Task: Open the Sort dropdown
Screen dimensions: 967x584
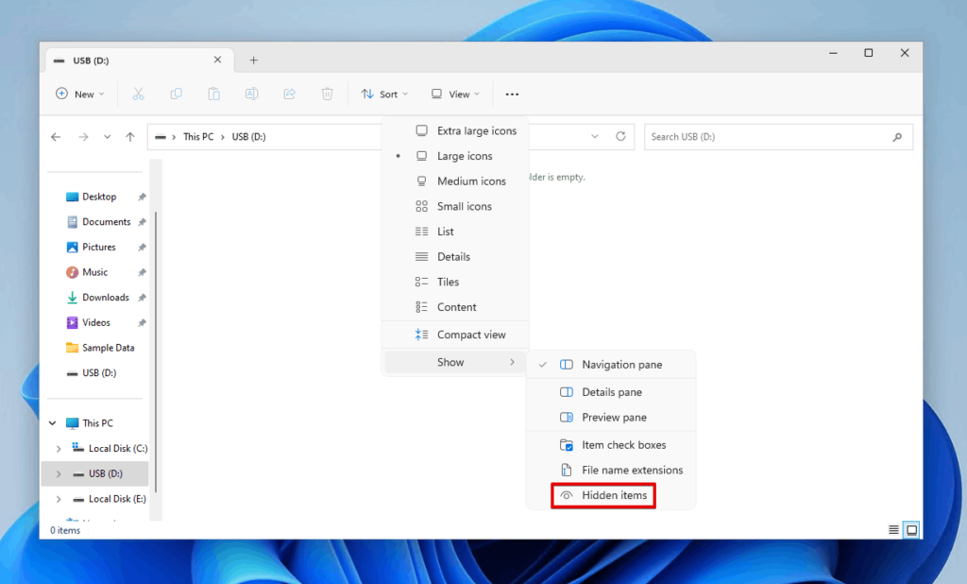Action: pos(384,94)
